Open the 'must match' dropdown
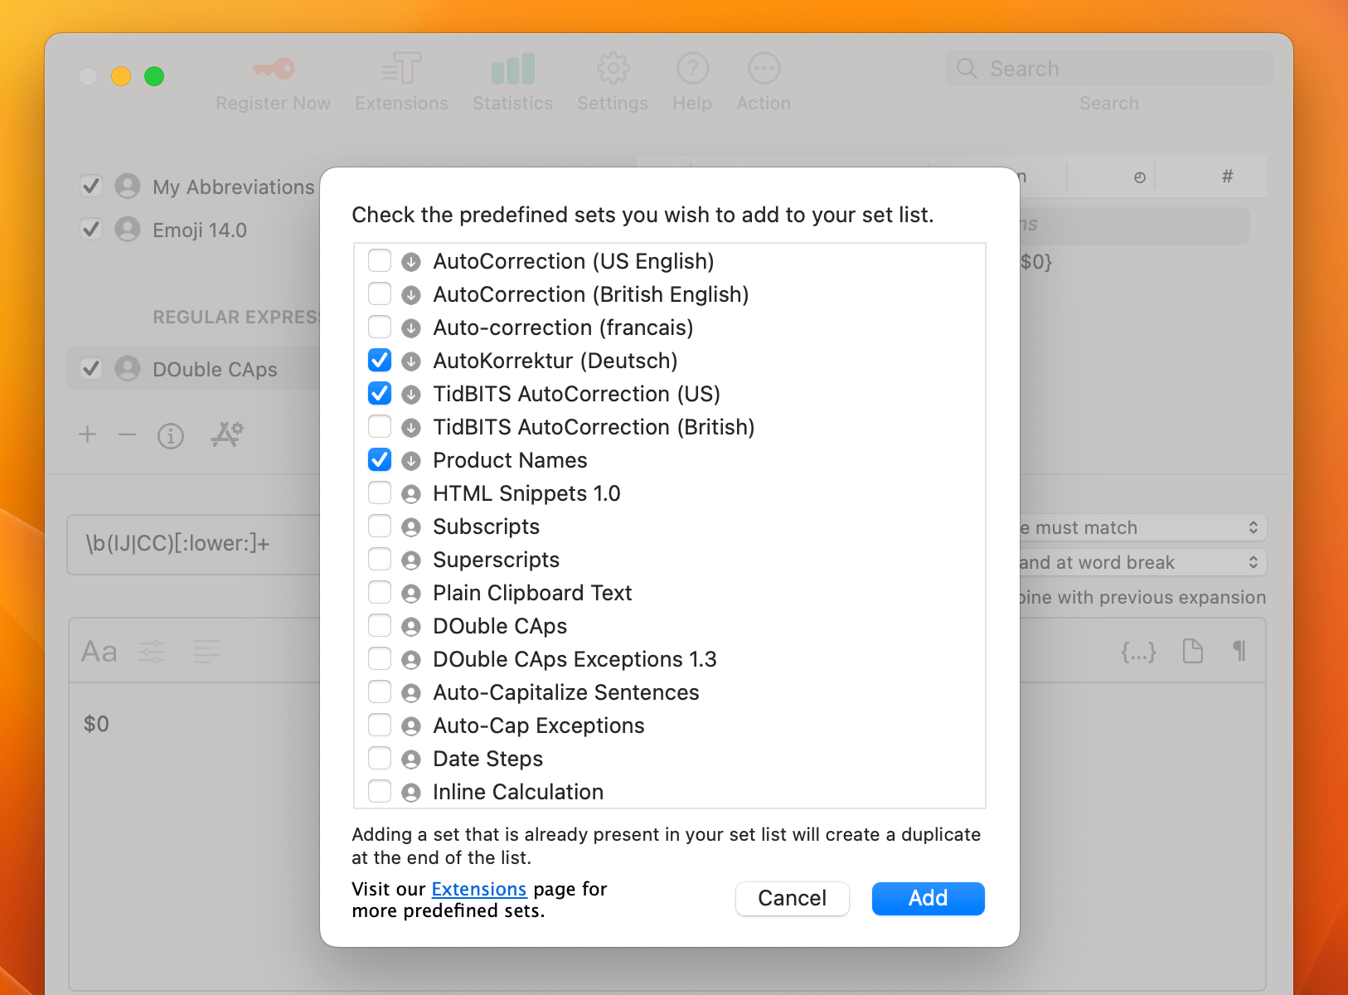1348x995 pixels. pyautogui.click(x=1142, y=527)
